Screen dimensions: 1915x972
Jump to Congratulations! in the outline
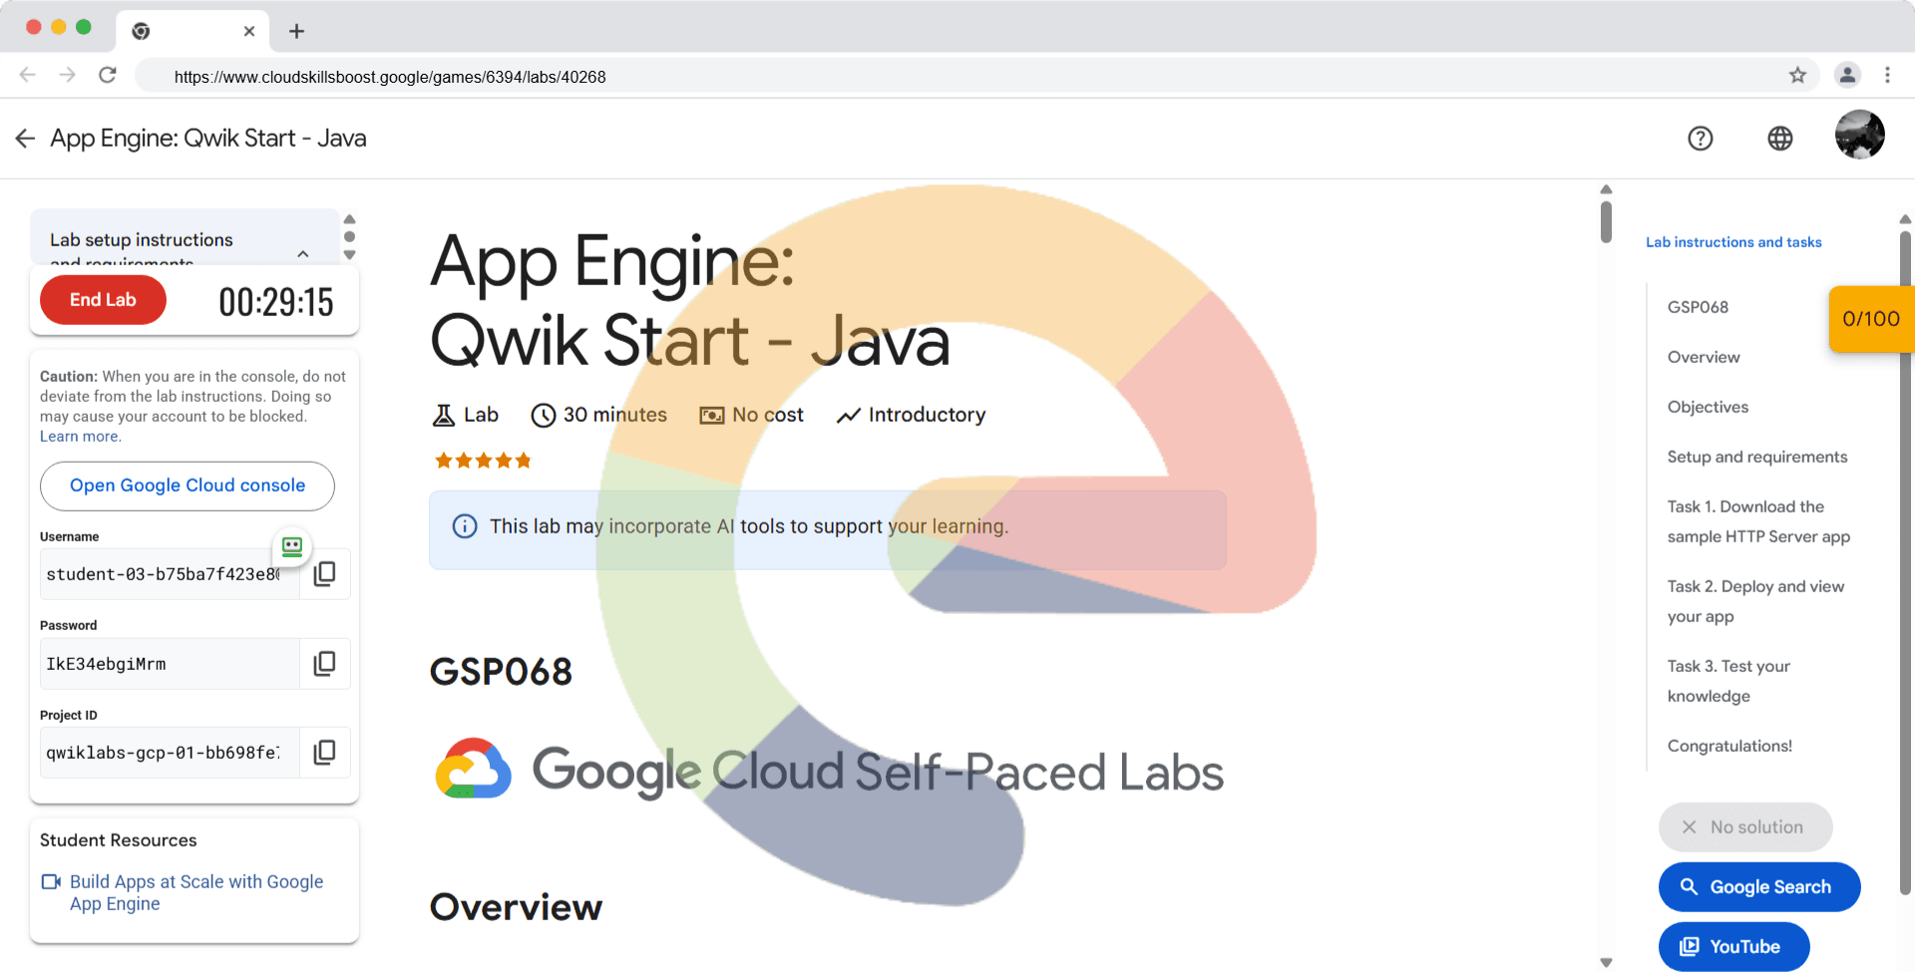pyautogui.click(x=1729, y=746)
